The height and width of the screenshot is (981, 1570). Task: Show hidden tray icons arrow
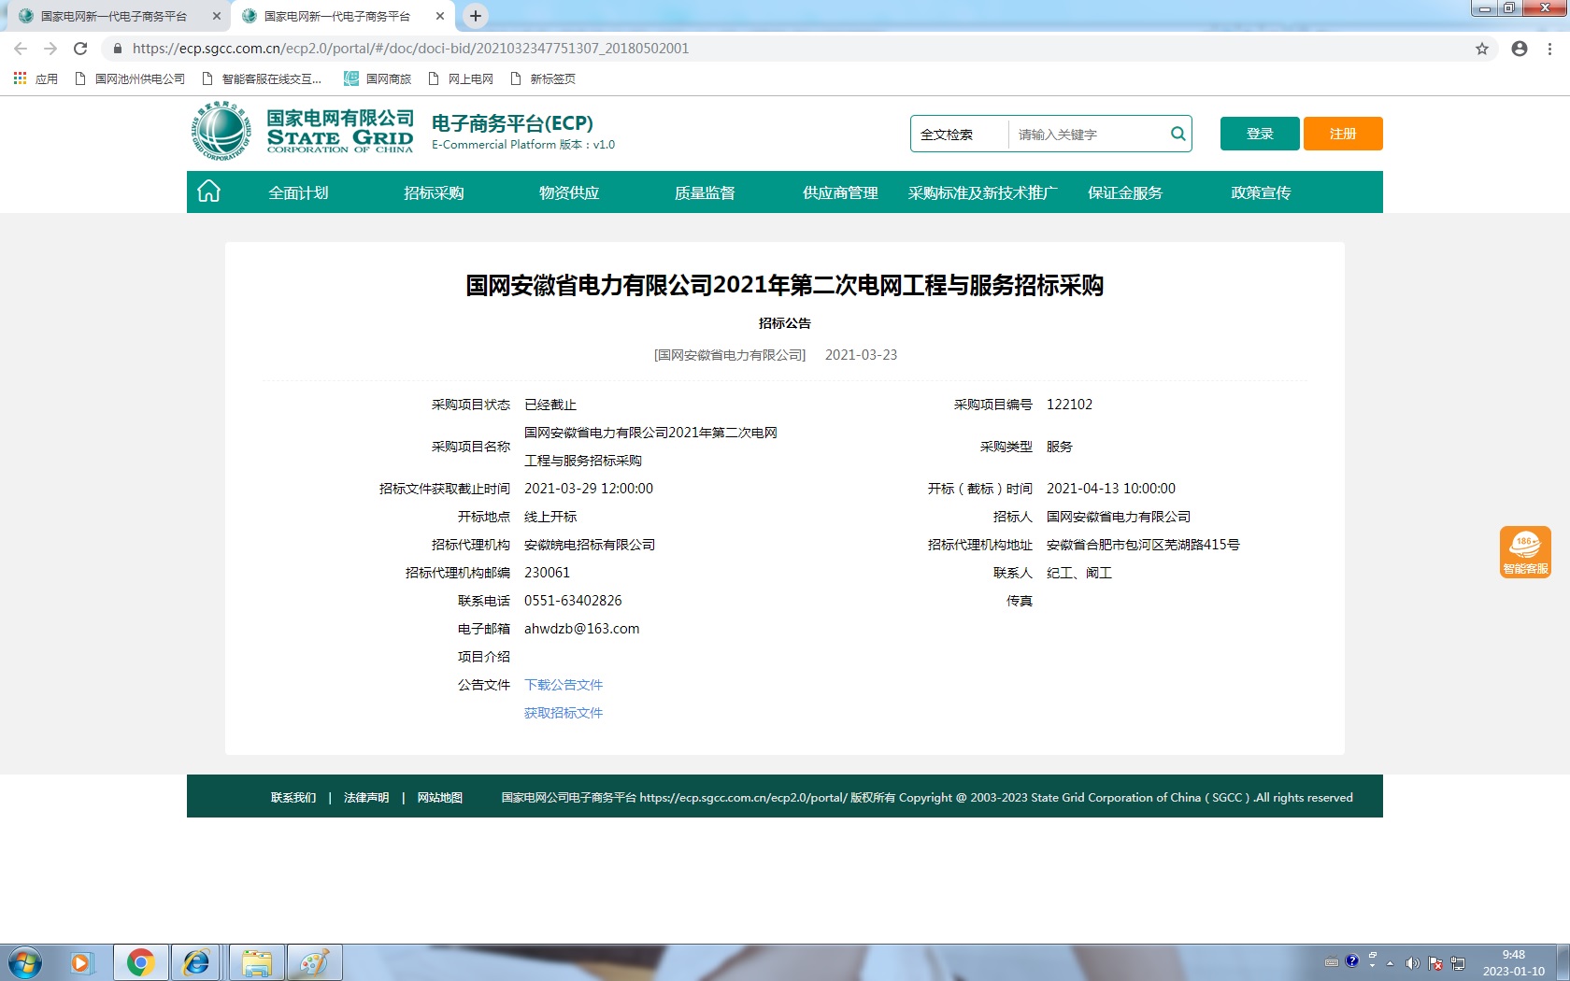(1390, 963)
